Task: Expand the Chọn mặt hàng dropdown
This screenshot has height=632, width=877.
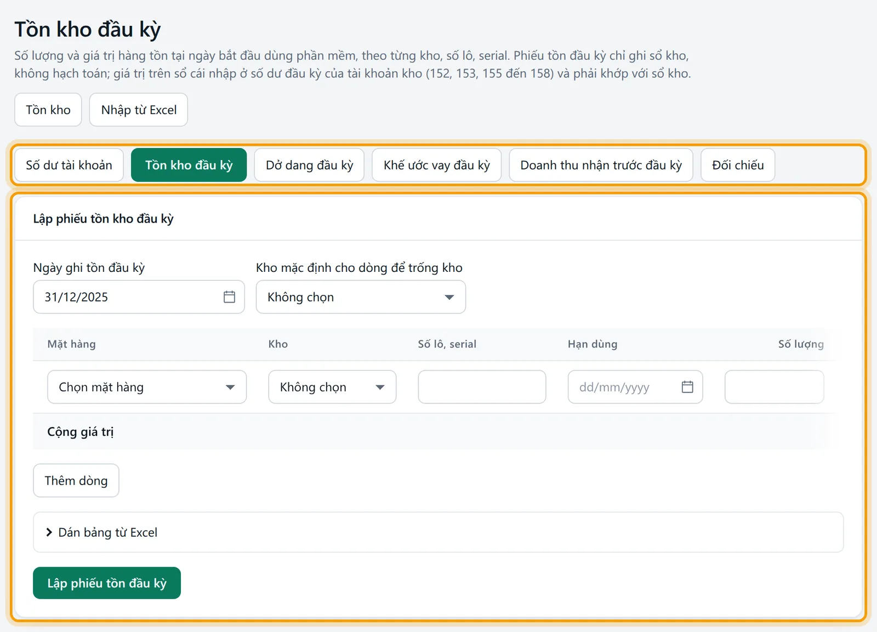Action: tap(147, 387)
